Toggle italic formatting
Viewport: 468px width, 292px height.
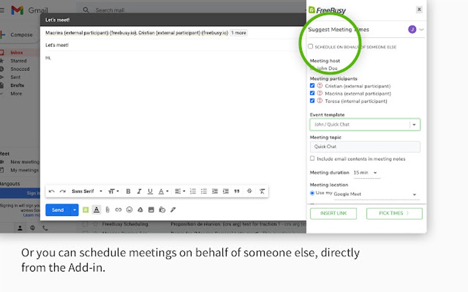[x=139, y=191]
